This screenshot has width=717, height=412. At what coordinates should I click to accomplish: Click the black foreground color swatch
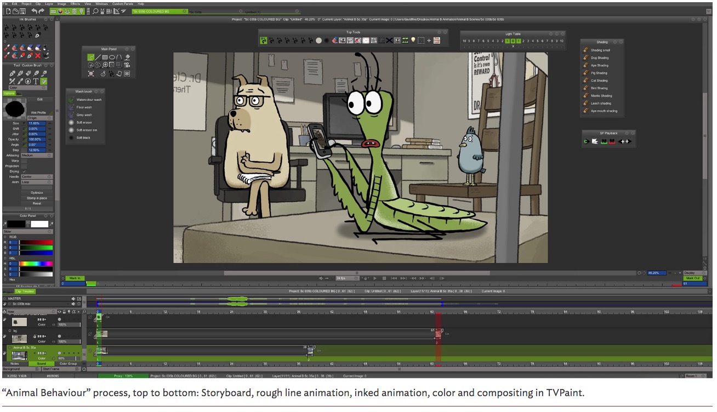click(x=16, y=224)
